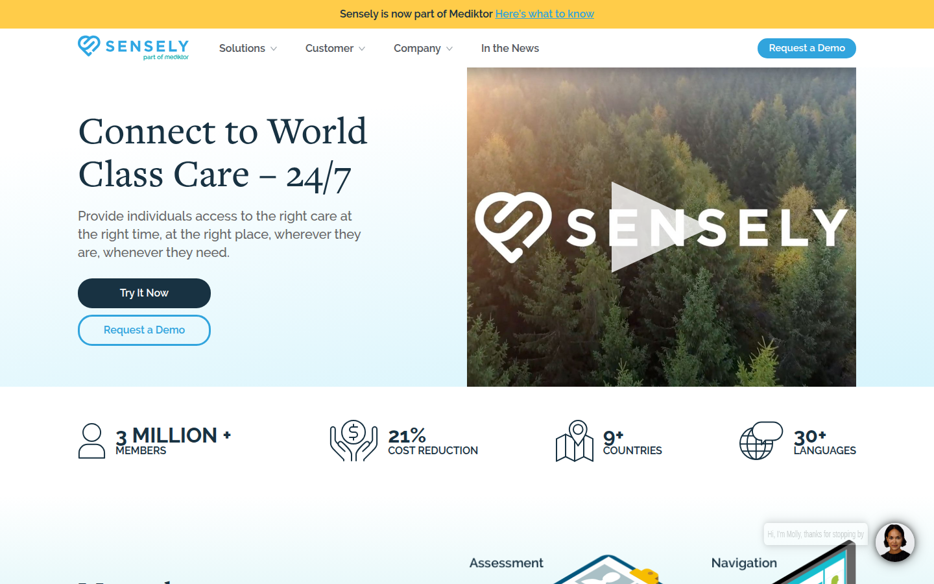This screenshot has width=934, height=584.
Task: Expand the Company dropdown menu
Action: pos(423,49)
